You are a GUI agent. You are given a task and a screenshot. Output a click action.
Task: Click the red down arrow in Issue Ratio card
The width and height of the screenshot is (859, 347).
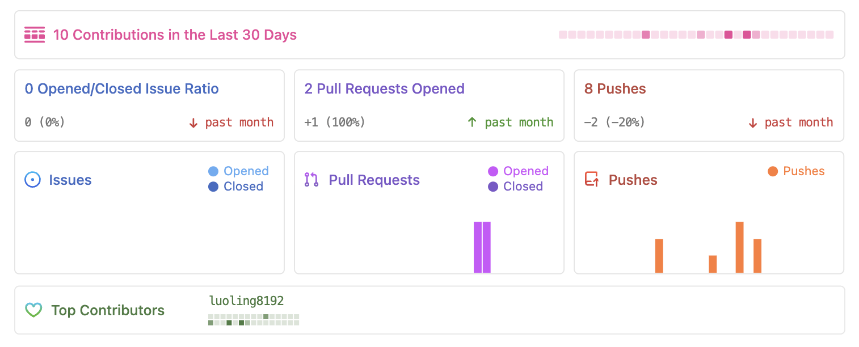tap(193, 122)
